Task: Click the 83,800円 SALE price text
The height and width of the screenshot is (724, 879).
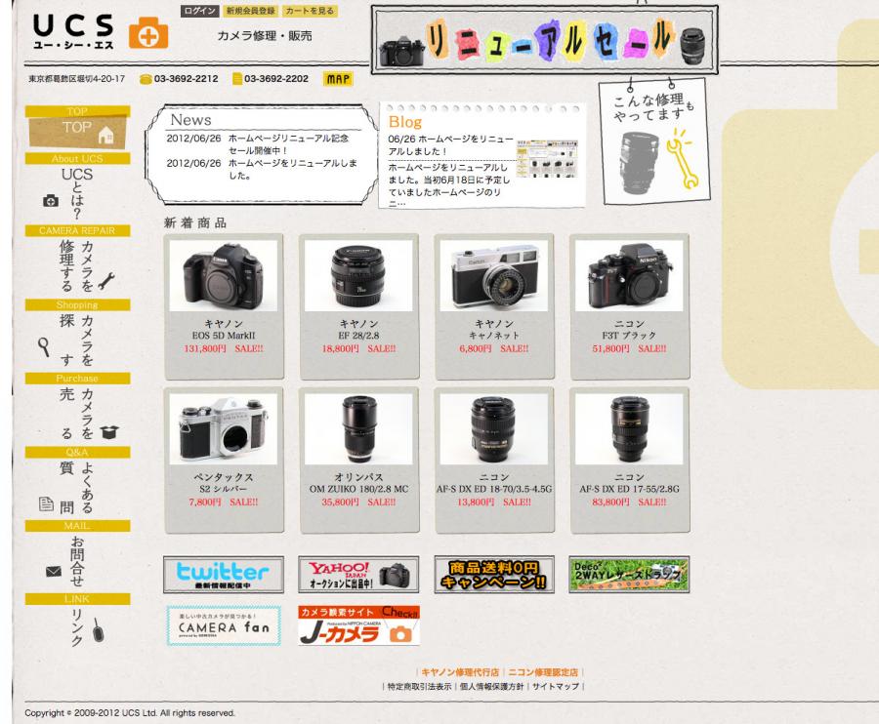Action: point(629,502)
